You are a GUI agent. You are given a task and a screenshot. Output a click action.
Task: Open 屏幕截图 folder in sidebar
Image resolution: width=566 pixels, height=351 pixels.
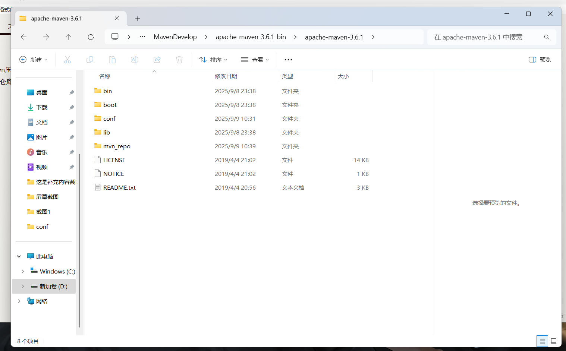point(47,197)
